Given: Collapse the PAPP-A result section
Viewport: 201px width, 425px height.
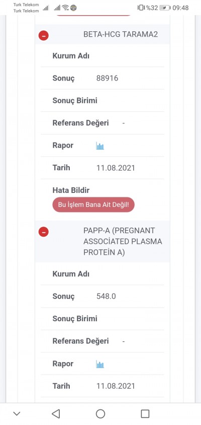Looking at the screenshot, I should click(x=44, y=232).
